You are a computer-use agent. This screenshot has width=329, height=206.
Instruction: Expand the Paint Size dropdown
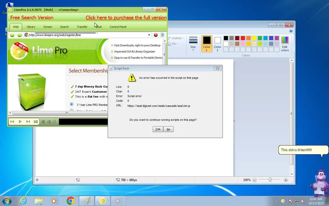193,44
